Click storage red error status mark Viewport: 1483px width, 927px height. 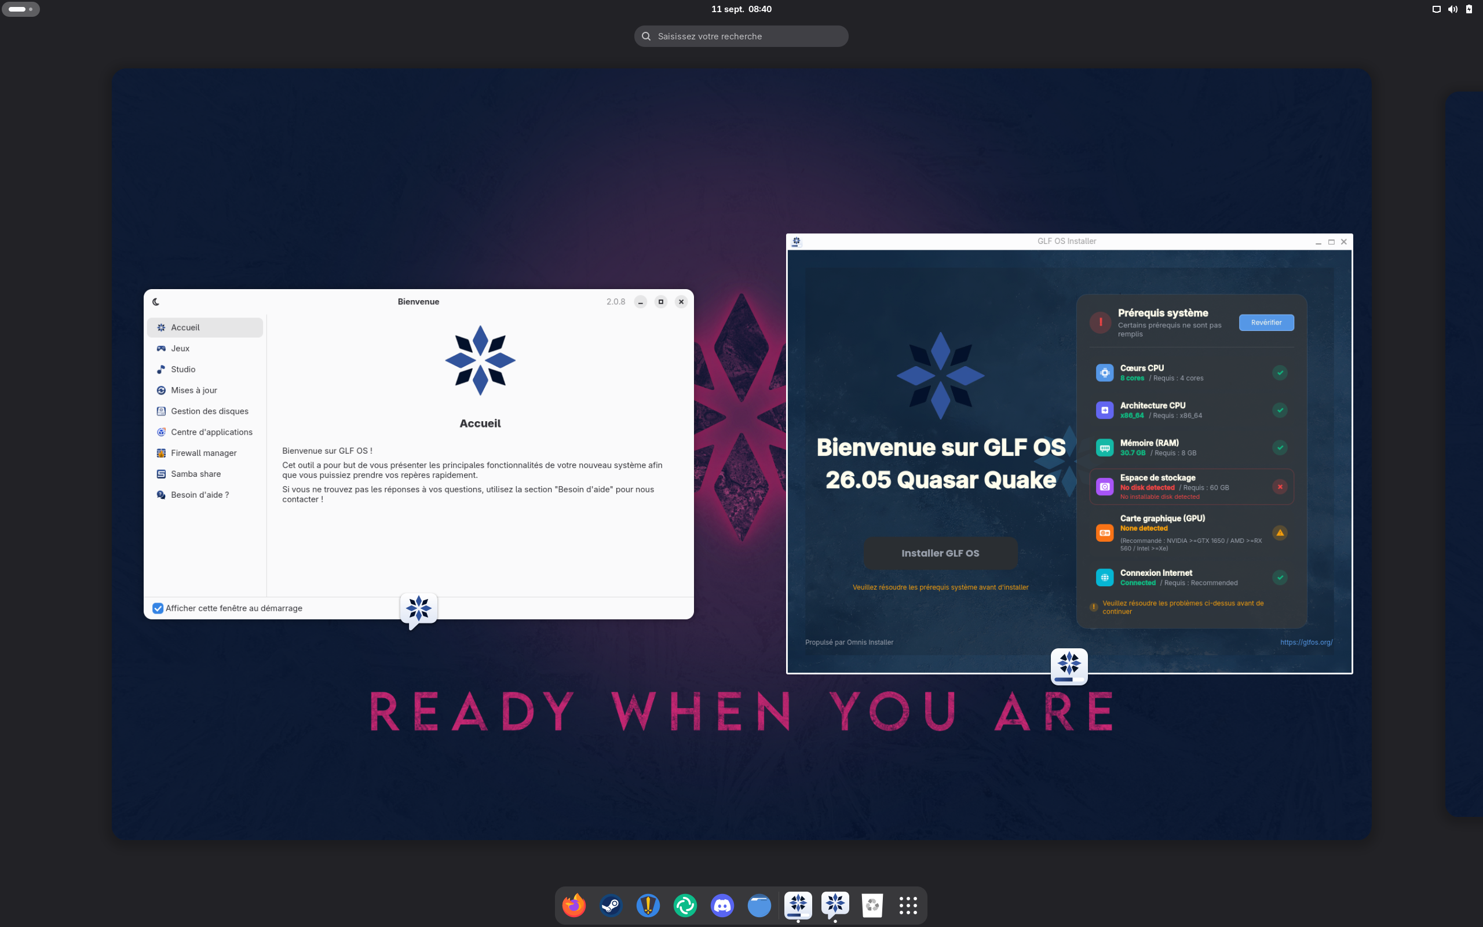point(1280,487)
